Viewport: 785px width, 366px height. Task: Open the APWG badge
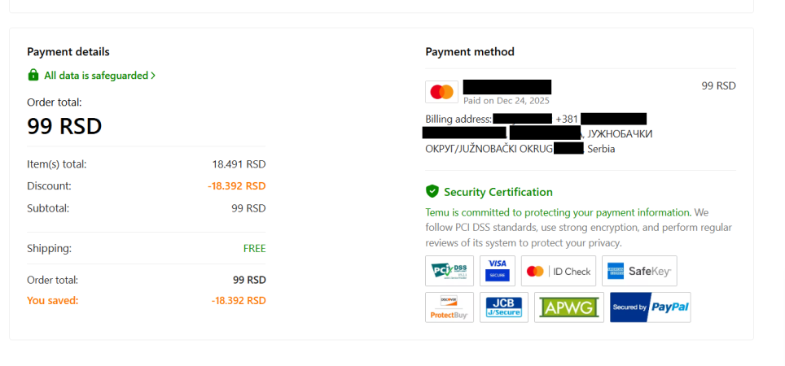[x=568, y=307]
